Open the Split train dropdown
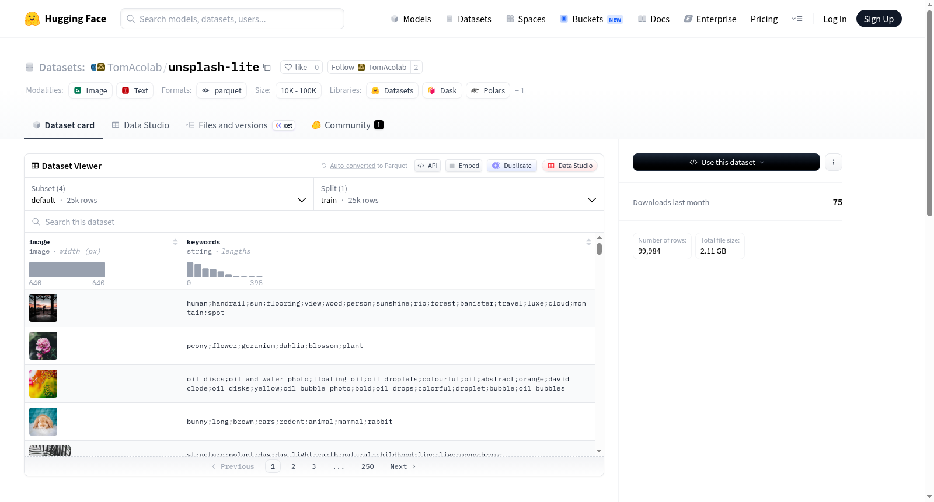The image size is (934, 502). 458,194
